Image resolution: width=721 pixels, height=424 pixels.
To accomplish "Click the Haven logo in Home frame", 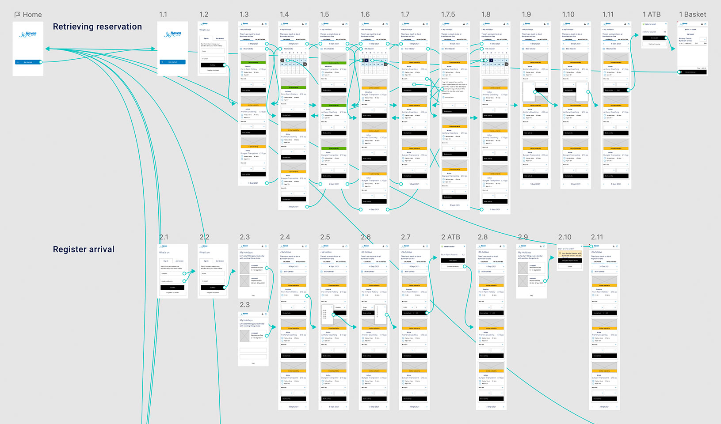I will click(28, 34).
